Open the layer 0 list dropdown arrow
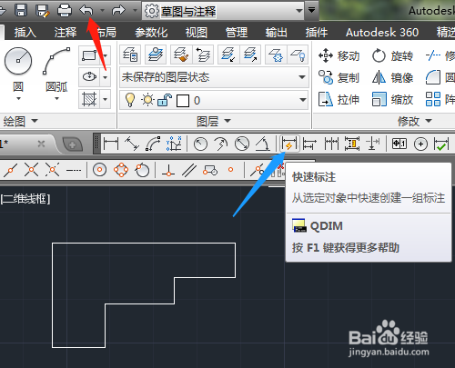455x368 pixels. point(302,100)
